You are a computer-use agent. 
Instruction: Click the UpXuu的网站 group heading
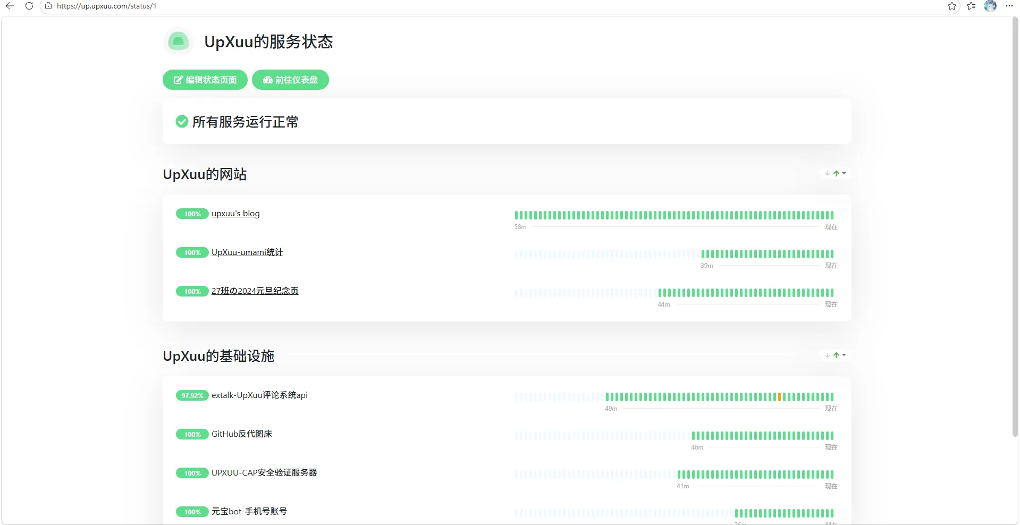[x=205, y=174]
